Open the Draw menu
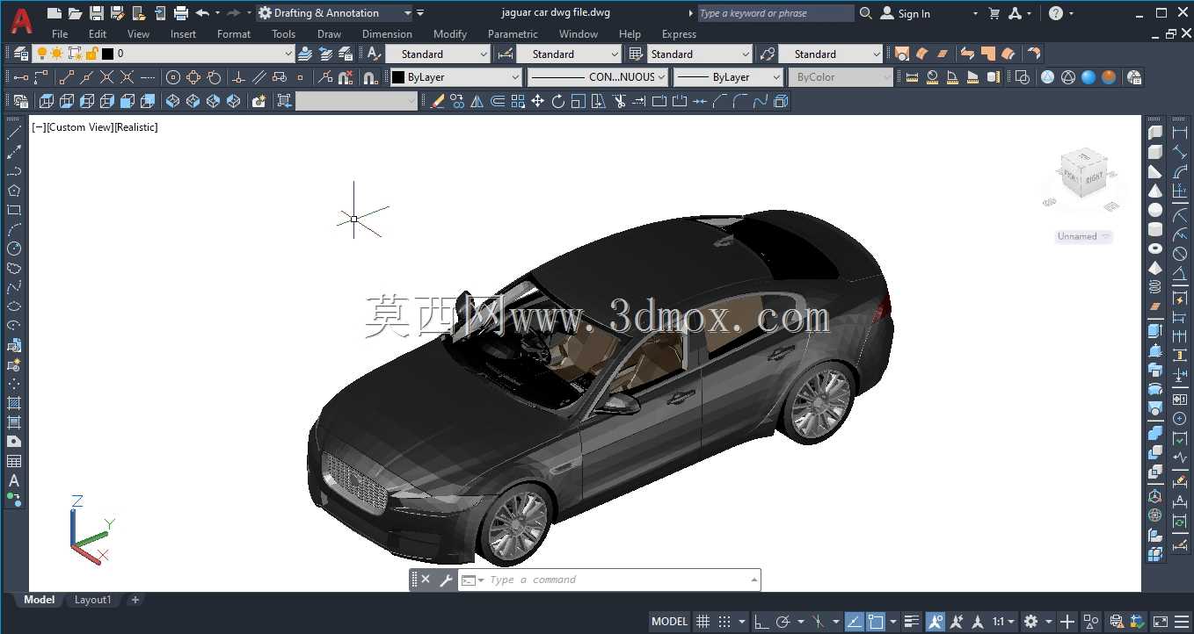 [329, 34]
